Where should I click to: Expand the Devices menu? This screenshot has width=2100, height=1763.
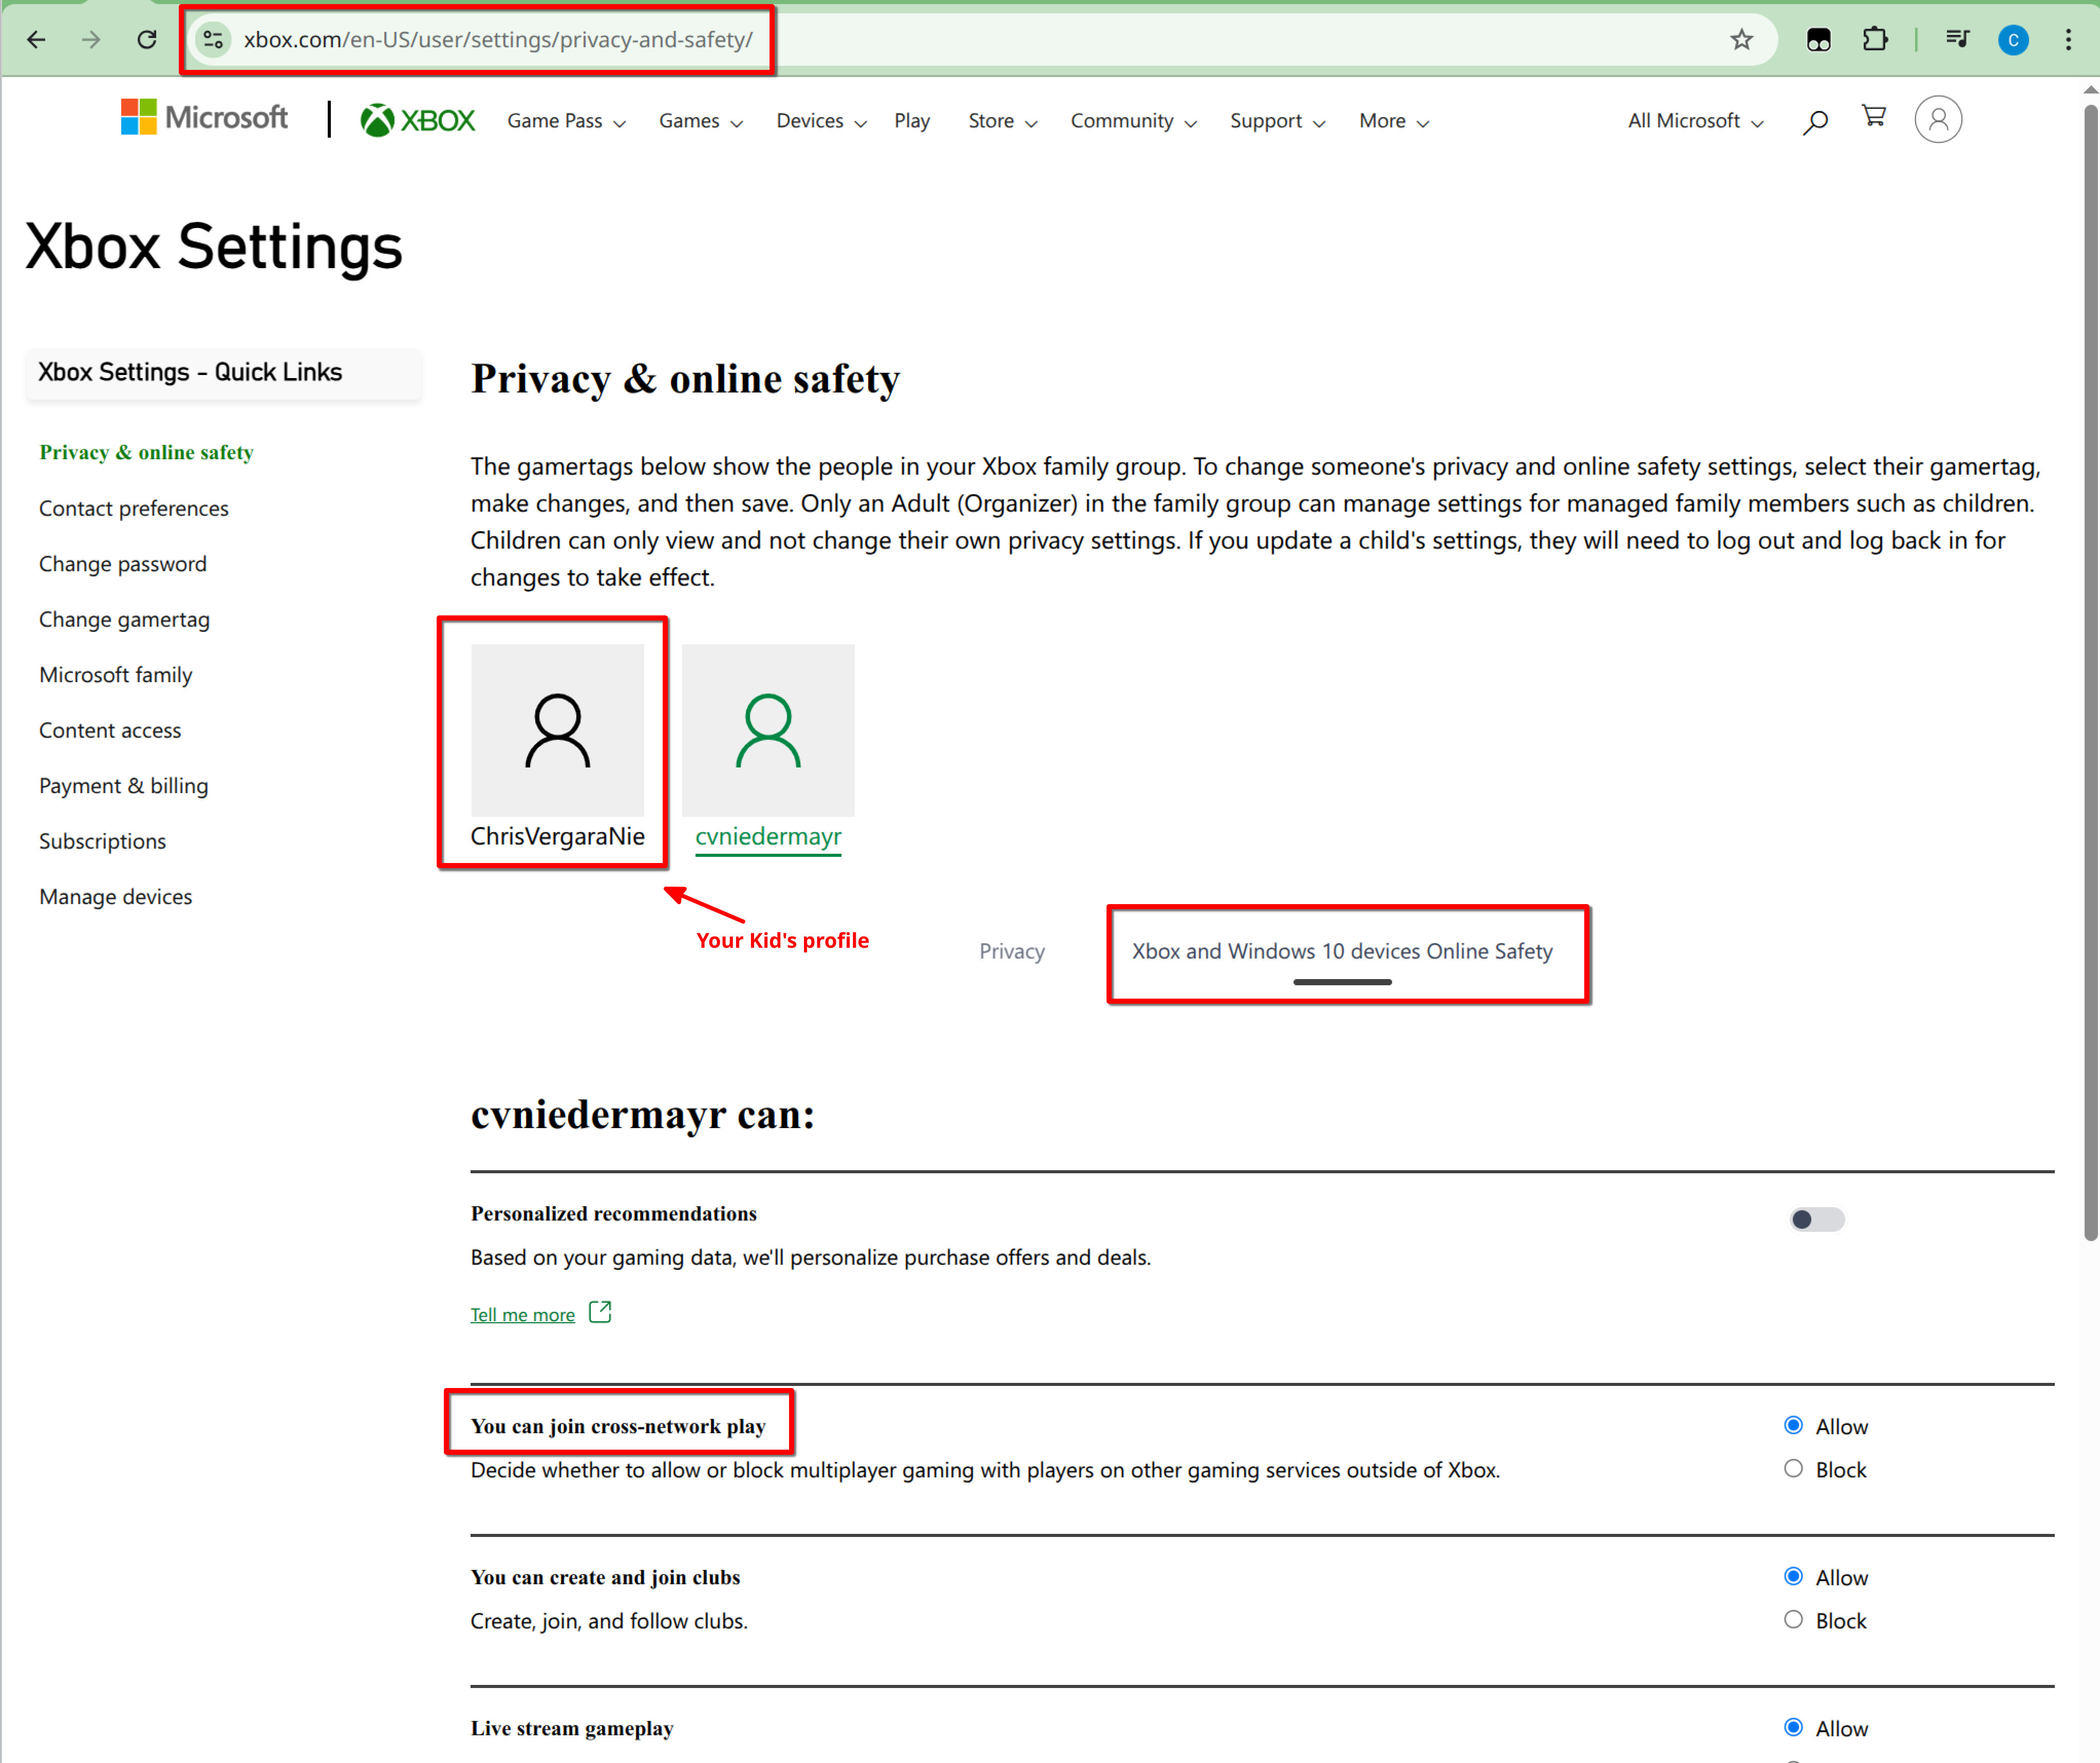click(821, 121)
